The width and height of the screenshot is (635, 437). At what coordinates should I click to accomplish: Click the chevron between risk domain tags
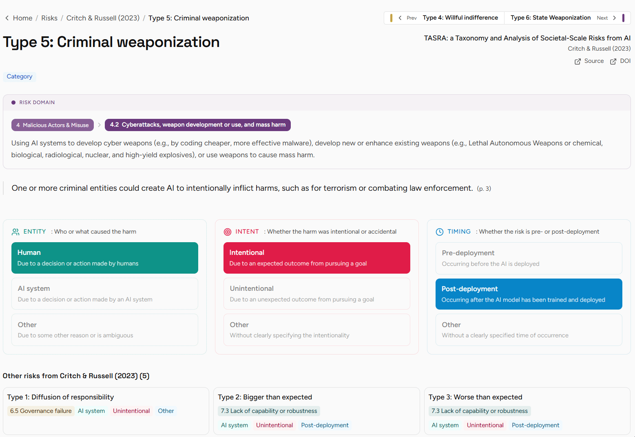click(99, 125)
